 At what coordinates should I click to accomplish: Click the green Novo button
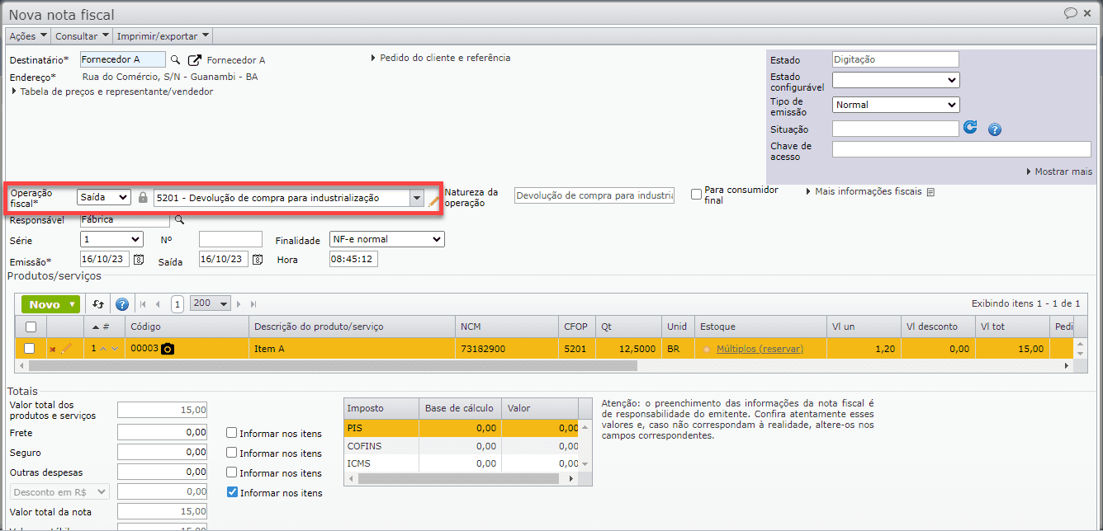coord(50,304)
